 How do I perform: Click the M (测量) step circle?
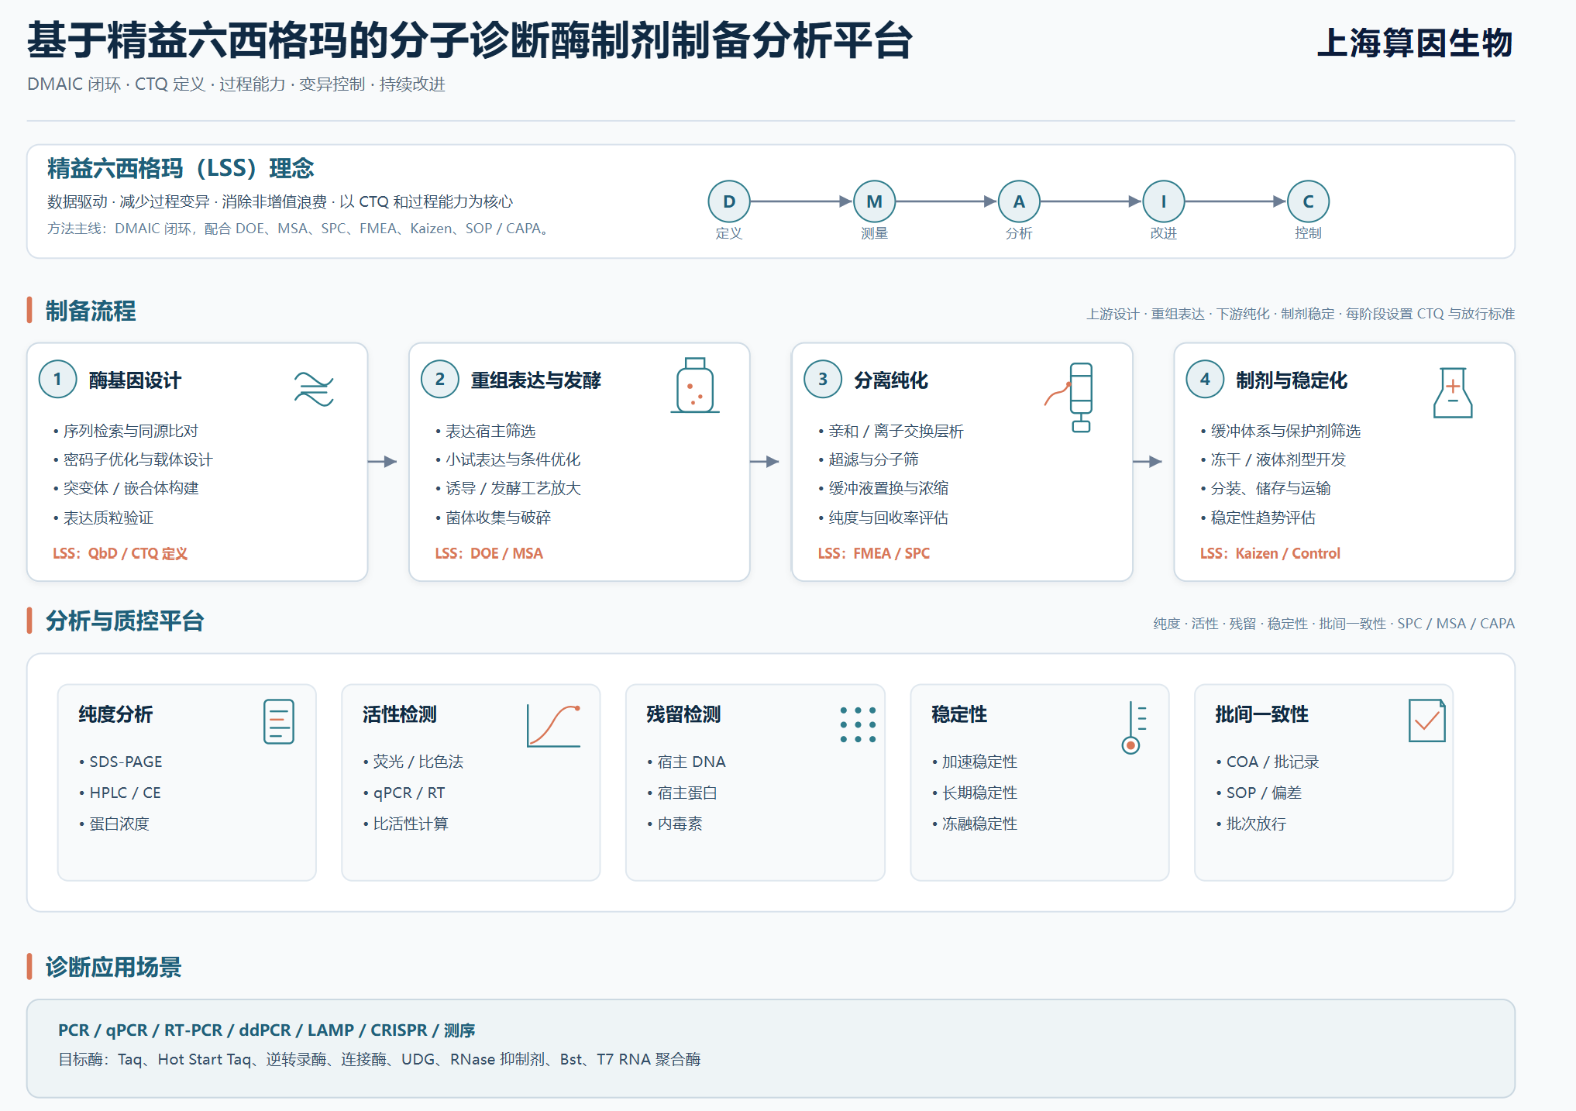[x=874, y=201]
